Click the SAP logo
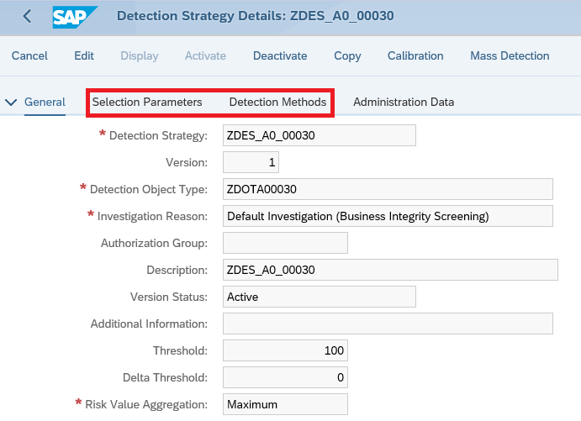 pyautogui.click(x=75, y=17)
